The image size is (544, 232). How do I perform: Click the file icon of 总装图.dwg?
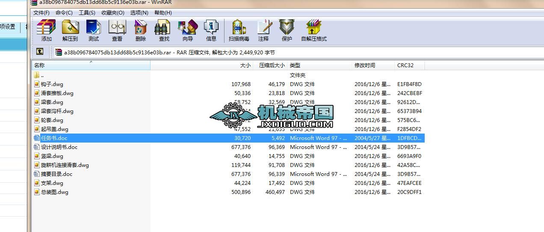[x=37, y=192]
